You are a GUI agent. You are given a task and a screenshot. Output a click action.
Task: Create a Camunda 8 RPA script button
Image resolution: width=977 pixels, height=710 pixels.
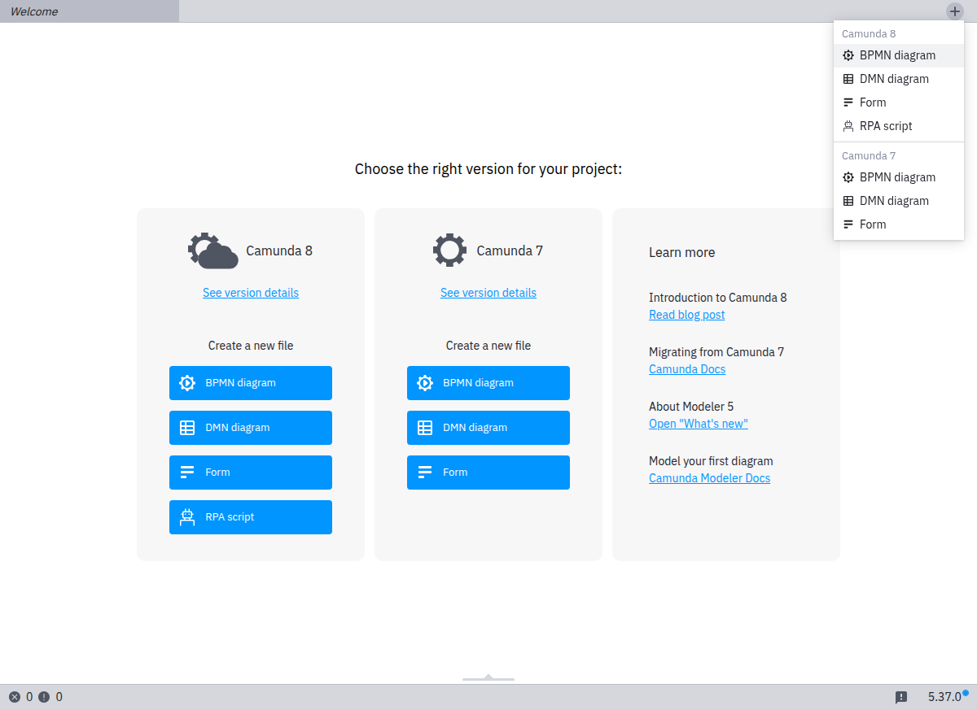click(x=251, y=517)
